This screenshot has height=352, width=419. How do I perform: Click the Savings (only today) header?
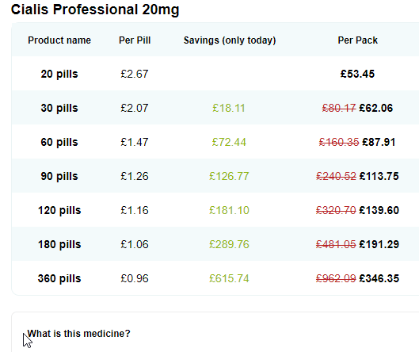[230, 40]
